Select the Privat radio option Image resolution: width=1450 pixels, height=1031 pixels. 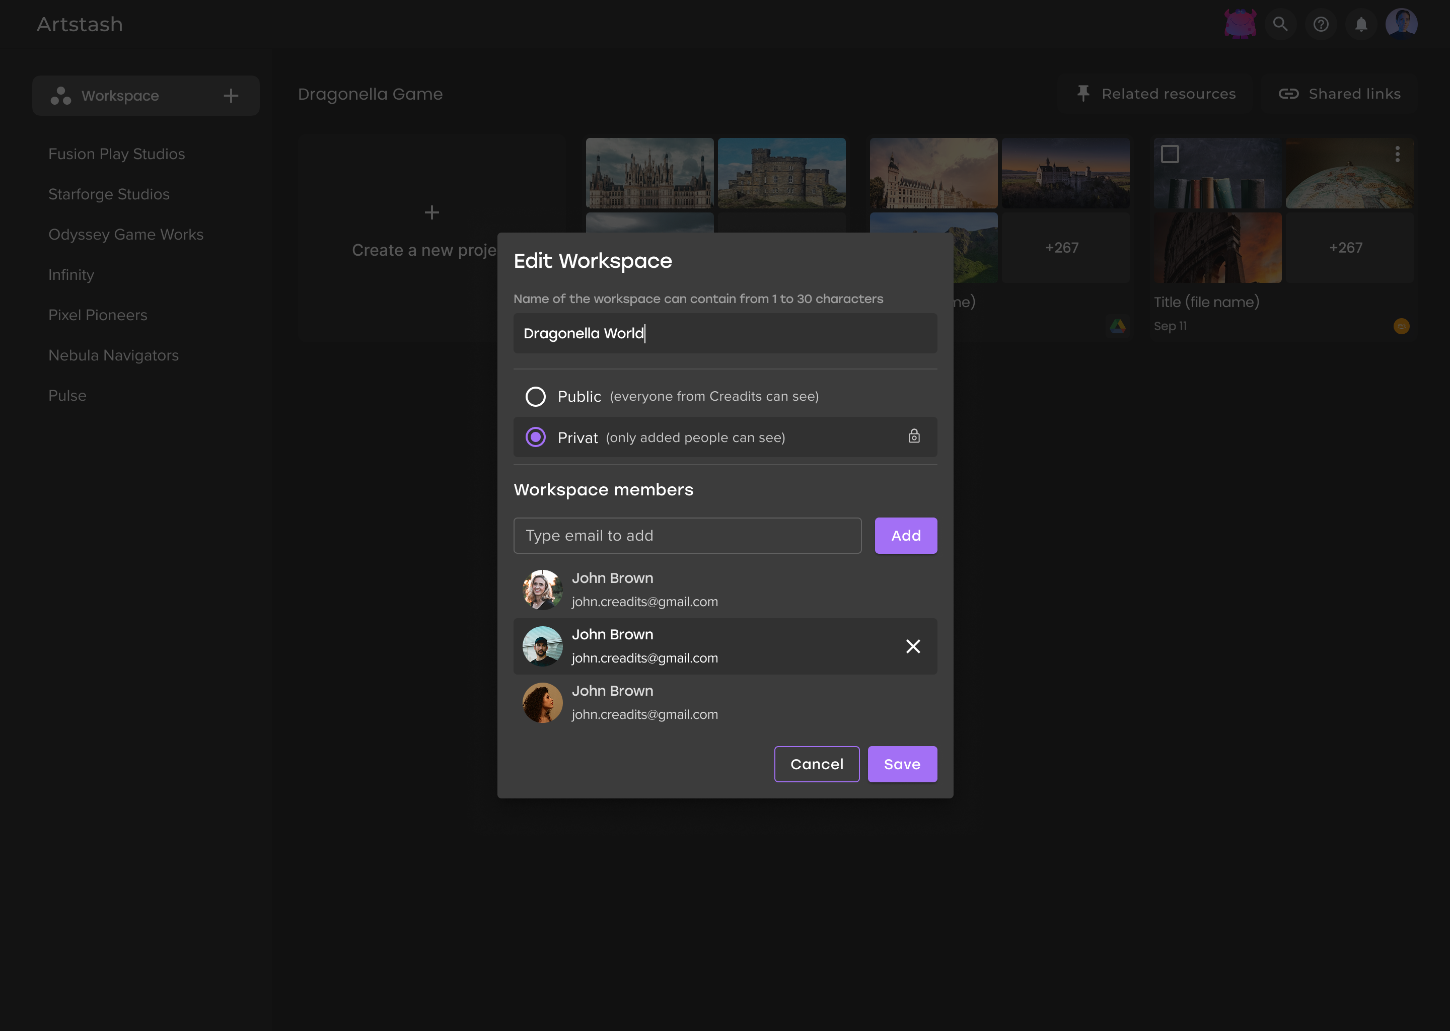click(535, 437)
